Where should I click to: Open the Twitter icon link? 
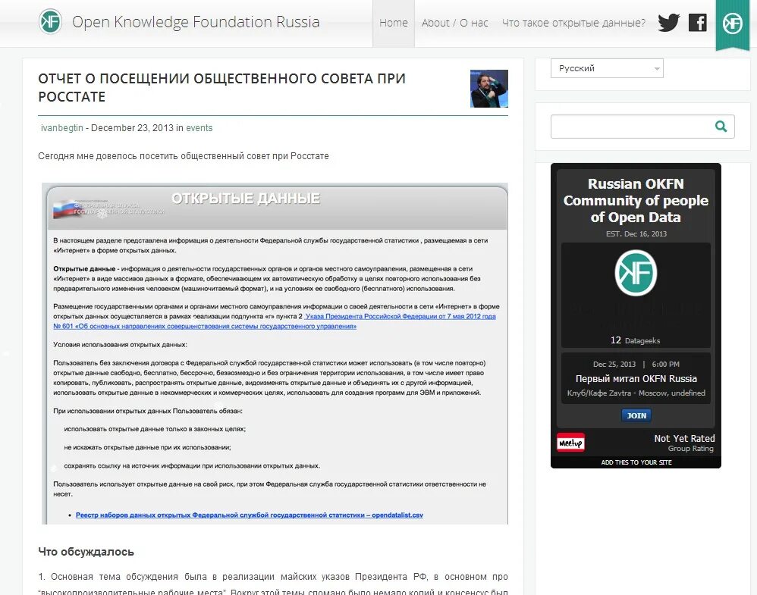coord(669,22)
